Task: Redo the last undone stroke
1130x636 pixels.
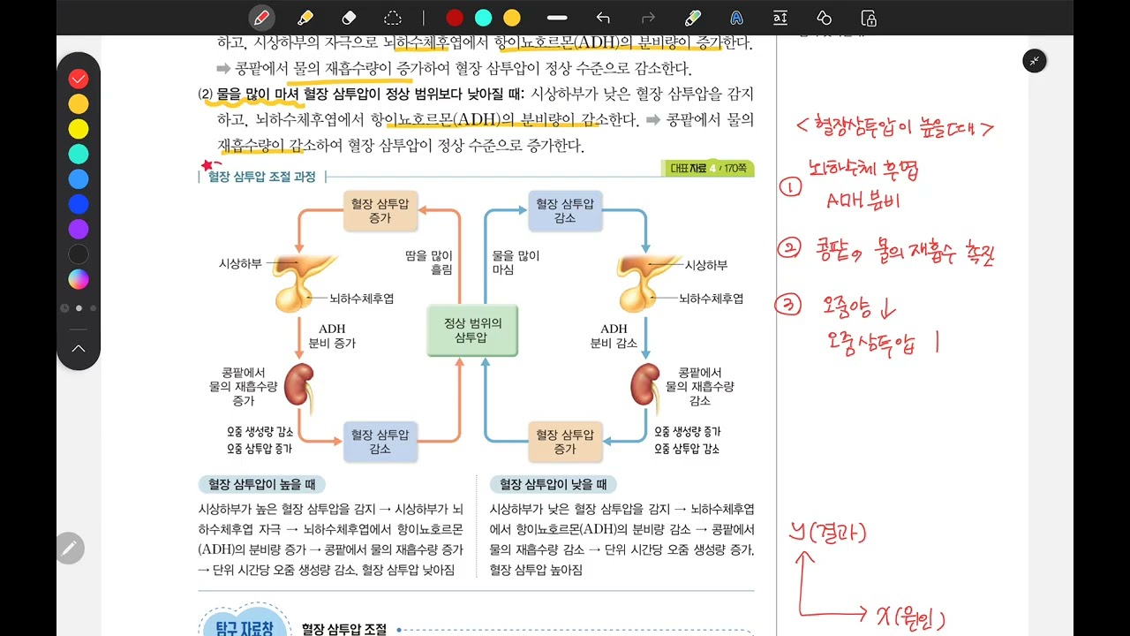Action: point(648,18)
